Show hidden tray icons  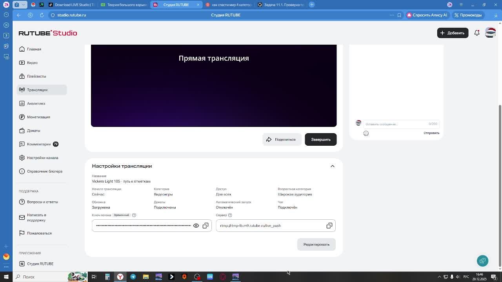tap(439, 277)
